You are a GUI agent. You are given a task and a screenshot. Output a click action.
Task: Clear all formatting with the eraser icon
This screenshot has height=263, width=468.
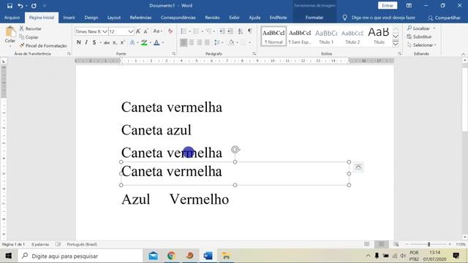(170, 31)
